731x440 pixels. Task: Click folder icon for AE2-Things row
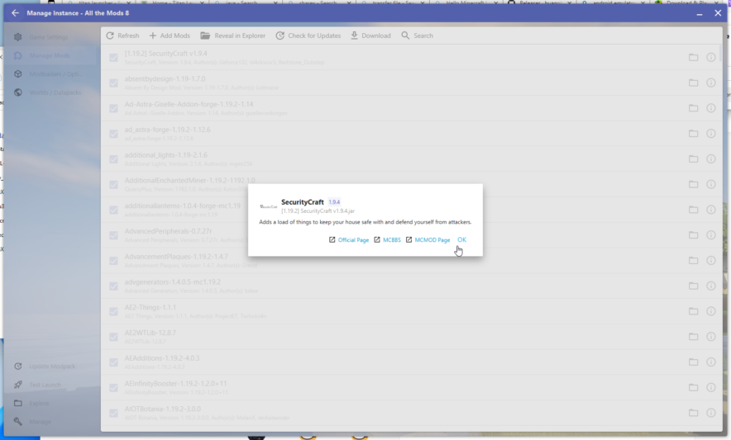tap(694, 310)
